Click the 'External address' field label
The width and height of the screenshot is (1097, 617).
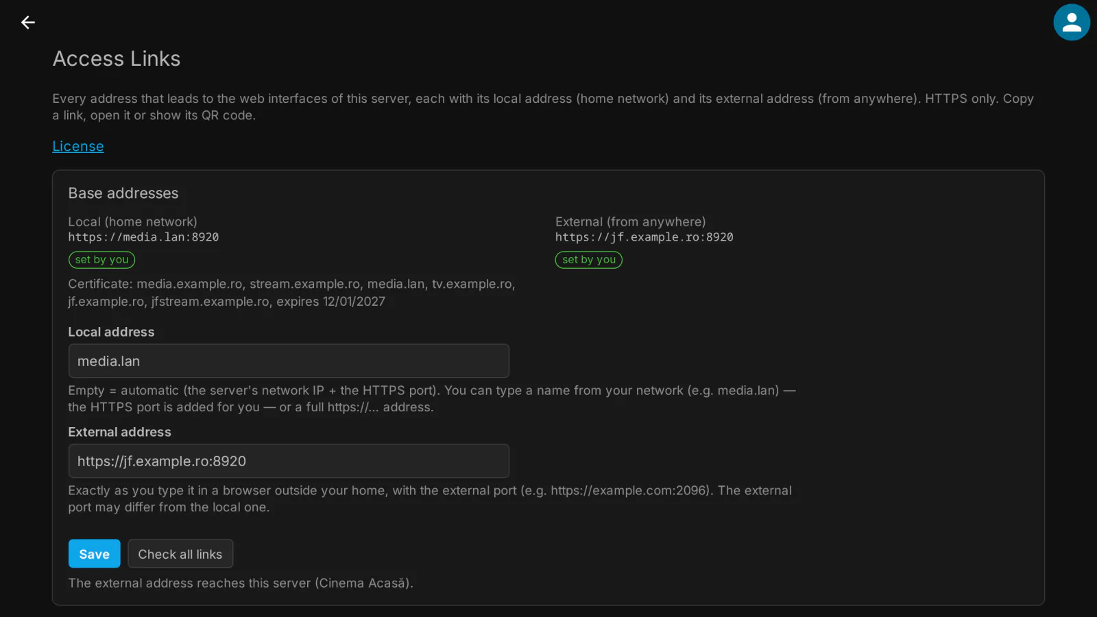(x=120, y=432)
